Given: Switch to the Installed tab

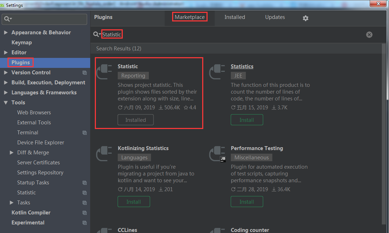Looking at the screenshot, I should (235, 17).
